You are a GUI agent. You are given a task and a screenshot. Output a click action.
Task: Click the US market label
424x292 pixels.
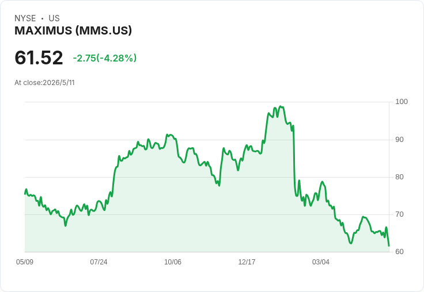coord(54,18)
